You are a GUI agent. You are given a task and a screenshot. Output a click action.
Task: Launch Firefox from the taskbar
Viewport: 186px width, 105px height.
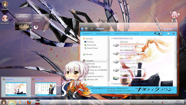click(x=29, y=102)
